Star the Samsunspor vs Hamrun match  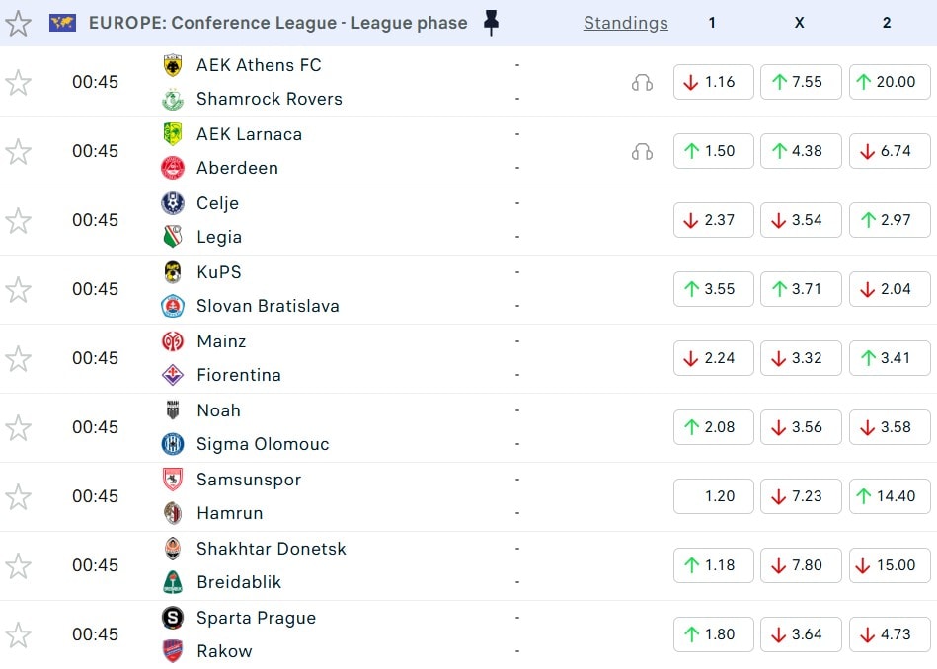click(x=19, y=496)
